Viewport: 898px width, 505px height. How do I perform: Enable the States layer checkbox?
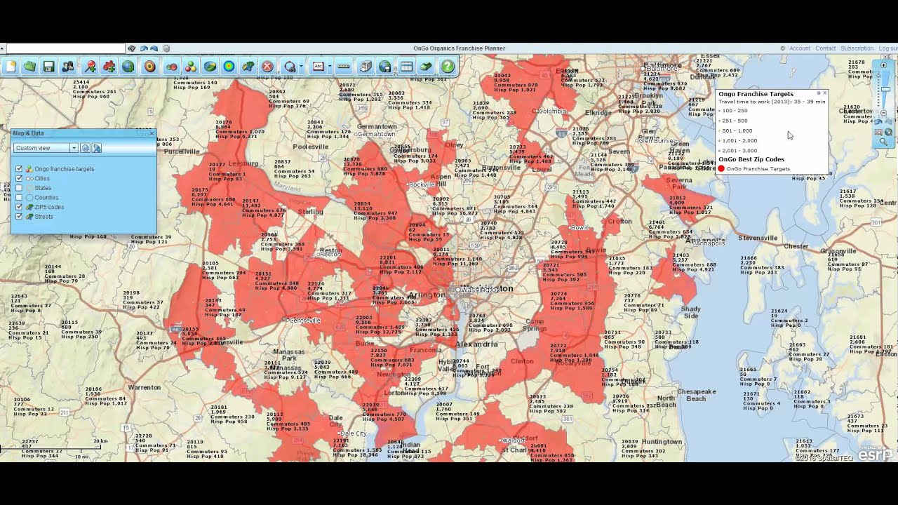(x=19, y=188)
